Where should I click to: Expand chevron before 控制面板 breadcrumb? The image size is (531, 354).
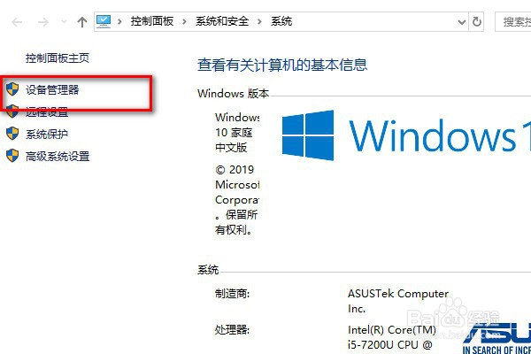[x=119, y=21]
